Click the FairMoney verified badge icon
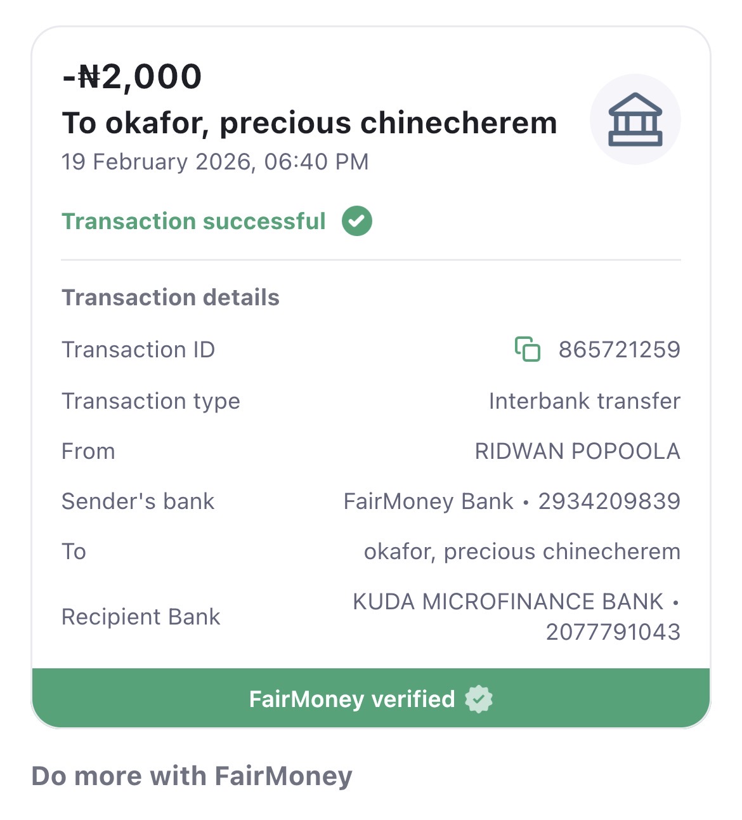742x820 pixels. [479, 699]
